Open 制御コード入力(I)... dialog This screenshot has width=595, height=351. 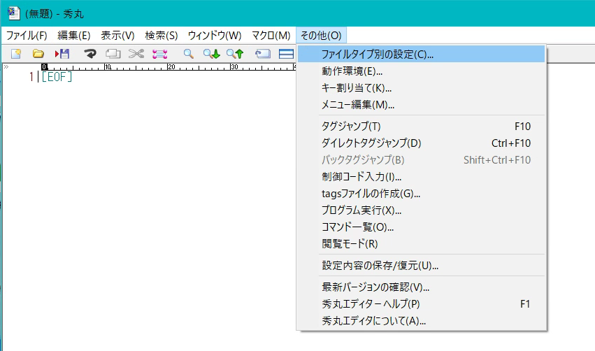point(421,176)
